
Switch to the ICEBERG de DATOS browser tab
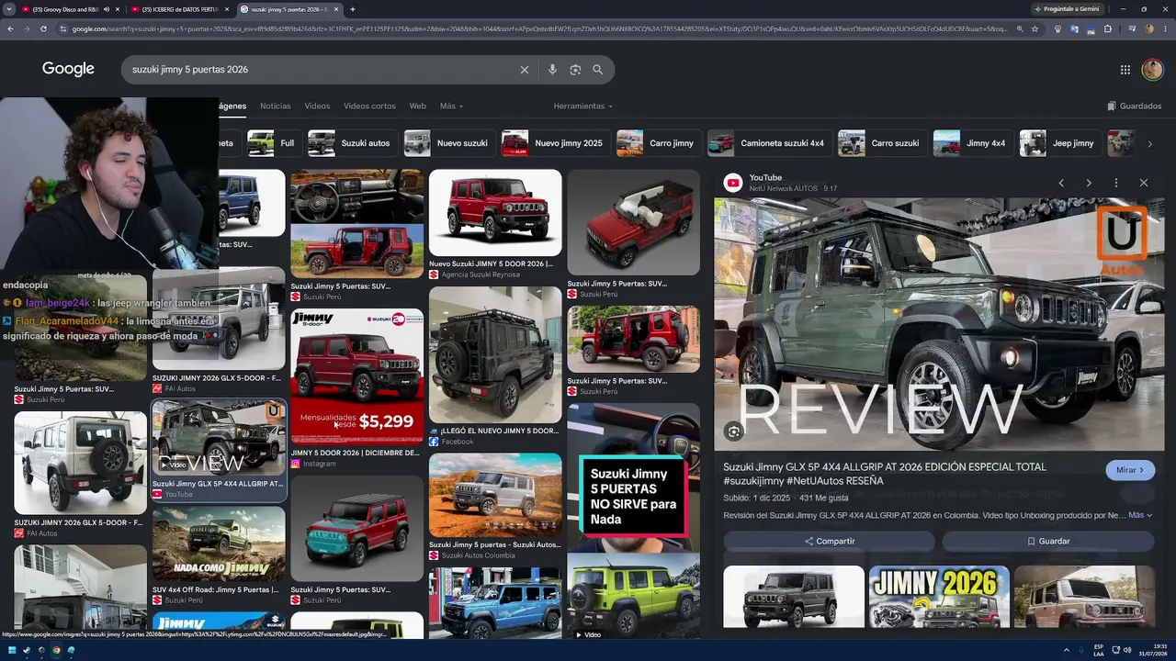coord(180,9)
